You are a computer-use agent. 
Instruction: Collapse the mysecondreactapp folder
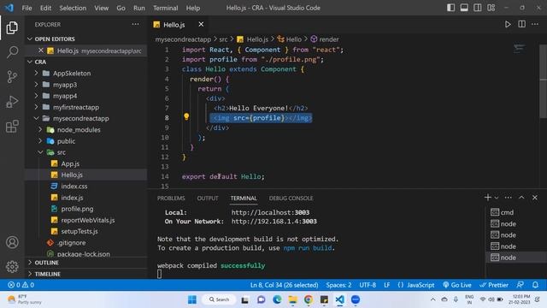click(x=36, y=118)
